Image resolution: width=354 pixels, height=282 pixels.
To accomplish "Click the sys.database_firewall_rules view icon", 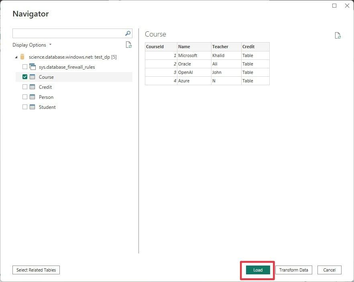I will point(33,67).
